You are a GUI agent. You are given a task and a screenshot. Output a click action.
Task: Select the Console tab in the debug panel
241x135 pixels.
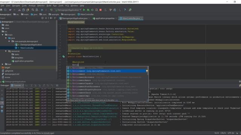17,85
